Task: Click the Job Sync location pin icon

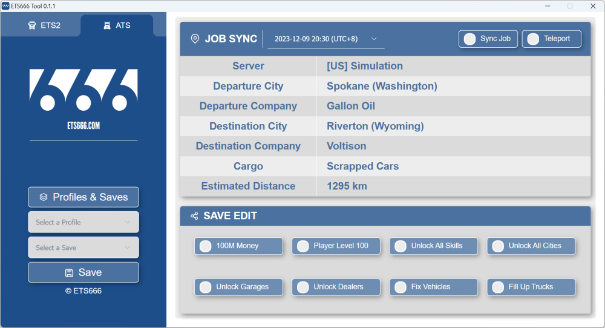Action: [195, 39]
